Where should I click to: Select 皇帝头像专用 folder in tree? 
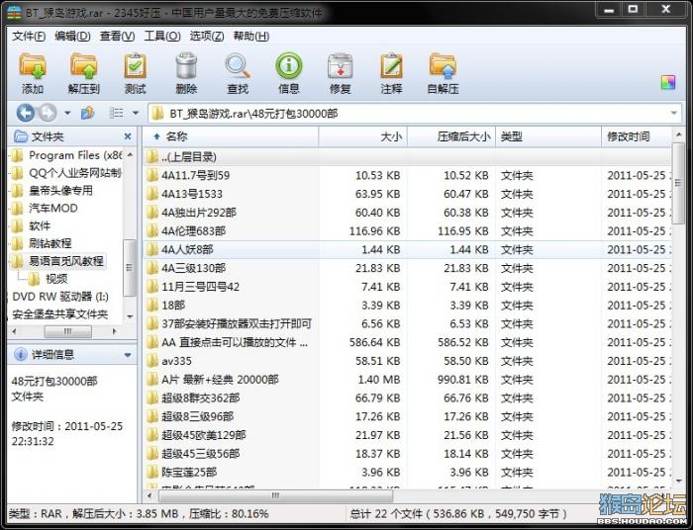[x=52, y=191]
